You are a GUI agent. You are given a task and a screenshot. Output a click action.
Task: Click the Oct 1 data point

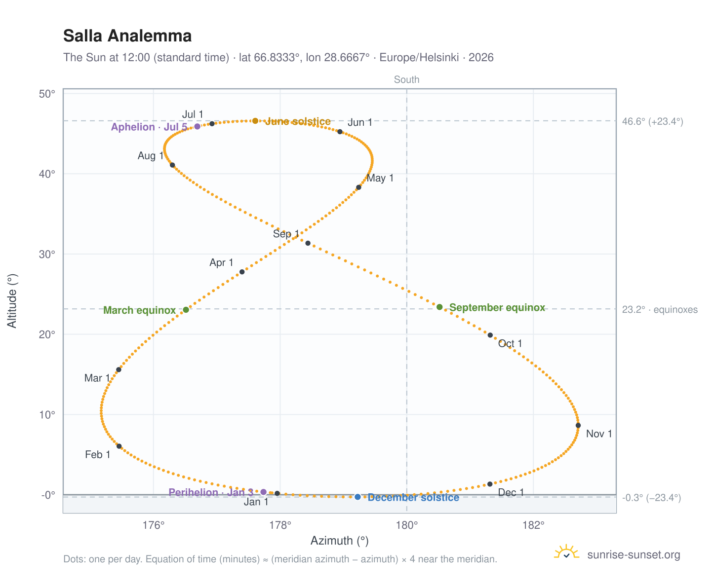pos(490,335)
